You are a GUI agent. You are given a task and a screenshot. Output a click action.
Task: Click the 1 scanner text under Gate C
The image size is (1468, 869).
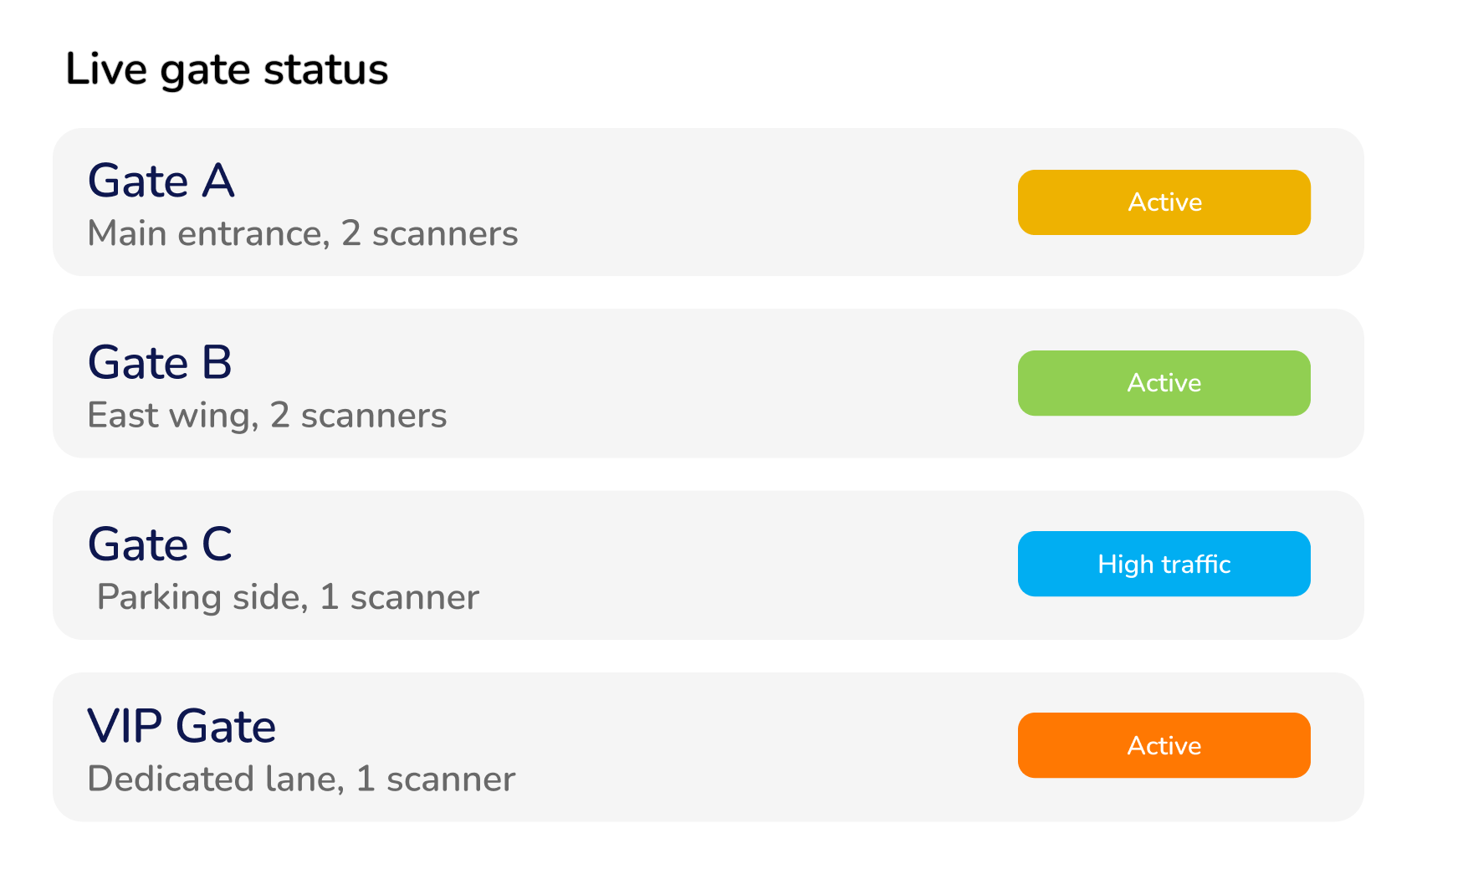(x=400, y=597)
